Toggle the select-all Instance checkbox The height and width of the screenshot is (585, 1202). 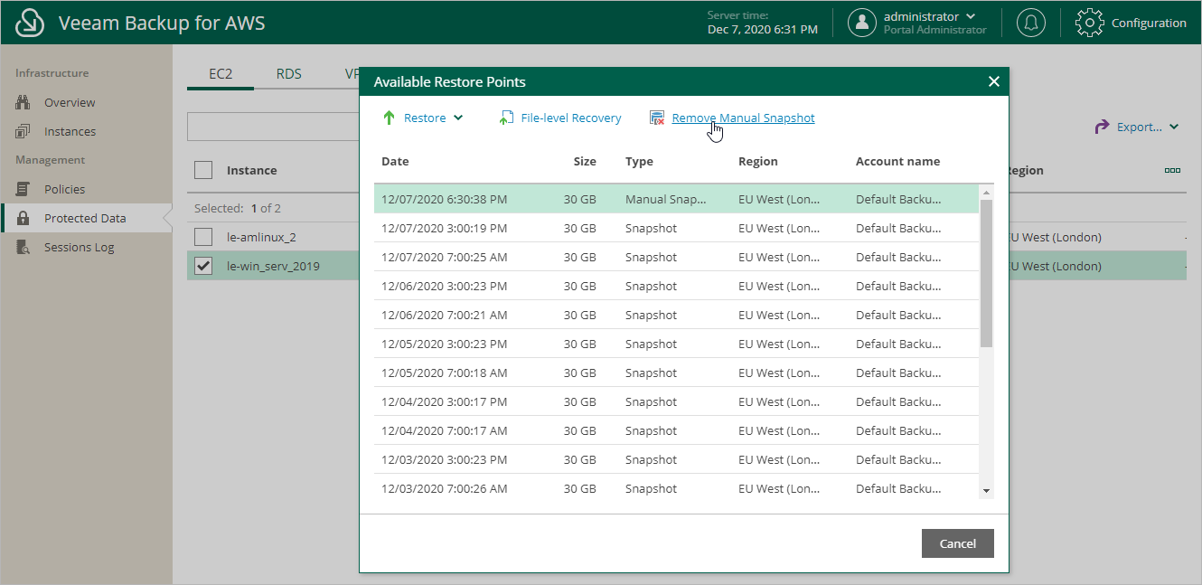[x=203, y=170]
